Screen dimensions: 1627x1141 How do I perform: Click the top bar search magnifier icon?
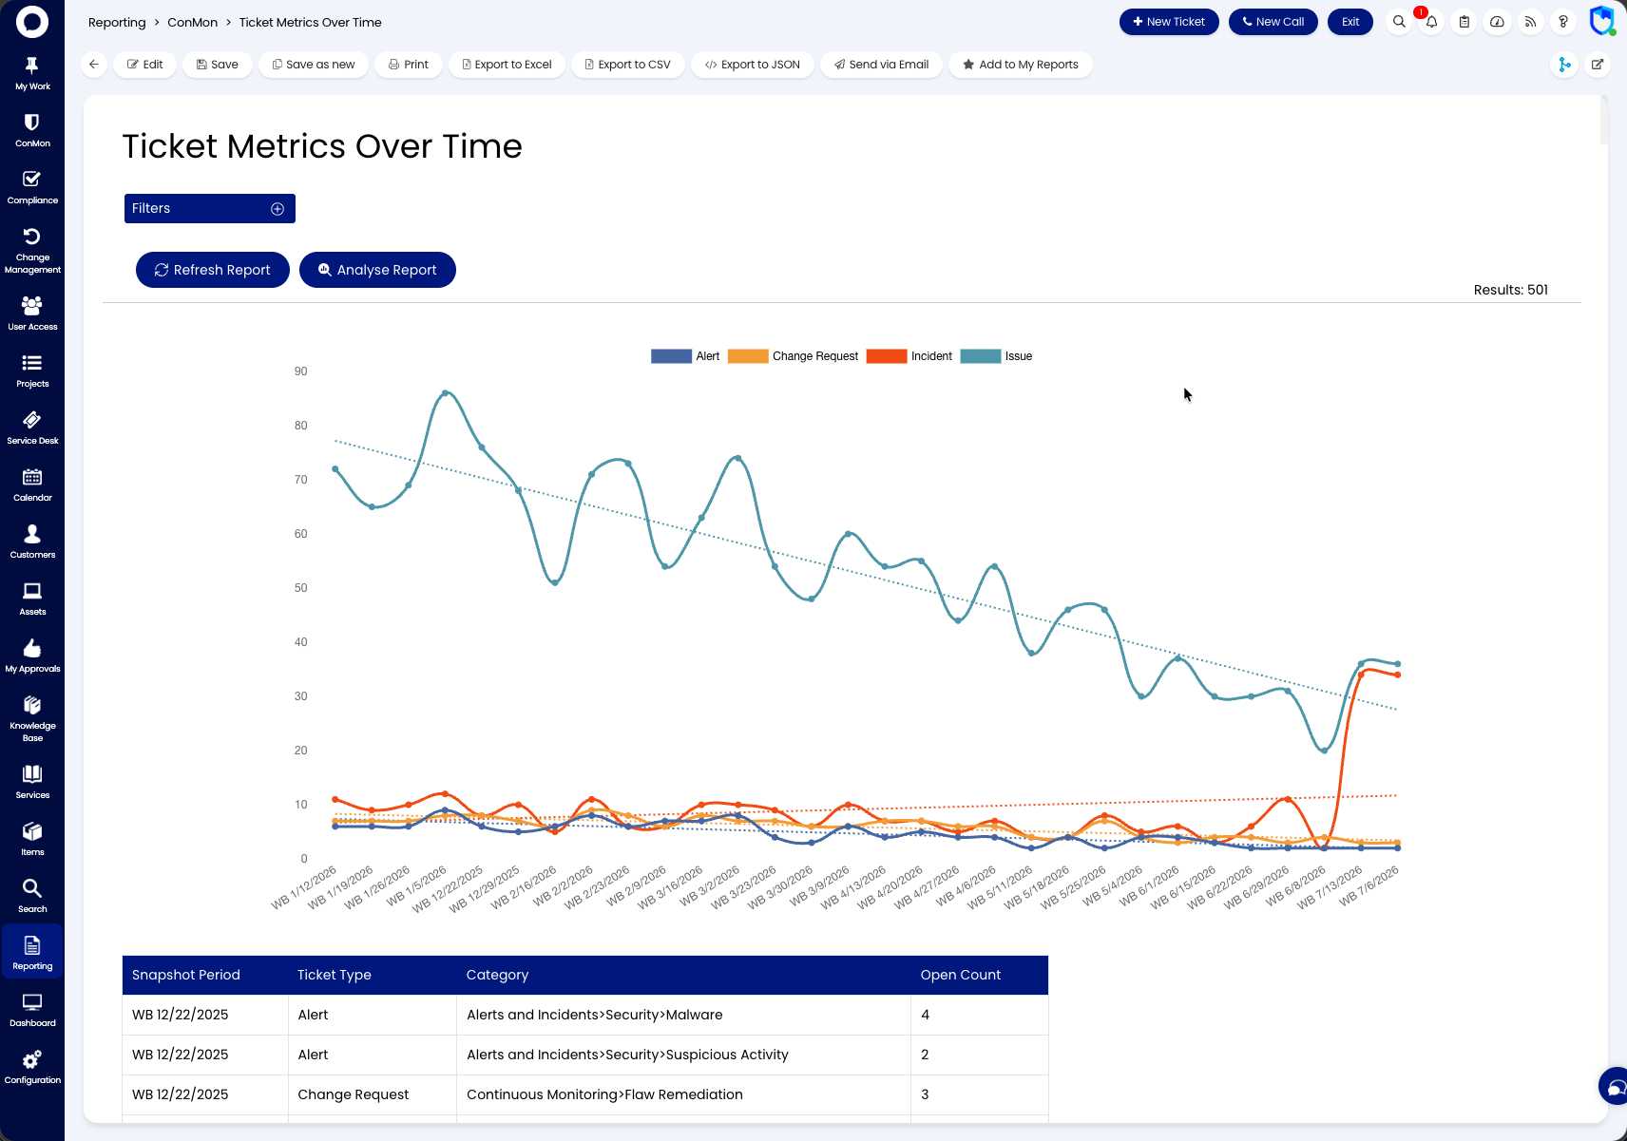(1399, 22)
